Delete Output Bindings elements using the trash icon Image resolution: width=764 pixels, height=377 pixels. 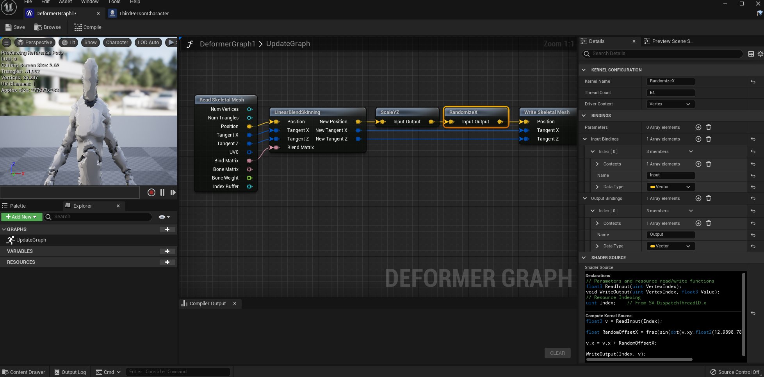709,198
